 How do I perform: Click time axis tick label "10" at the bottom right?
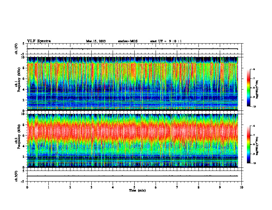(x=241, y=187)
